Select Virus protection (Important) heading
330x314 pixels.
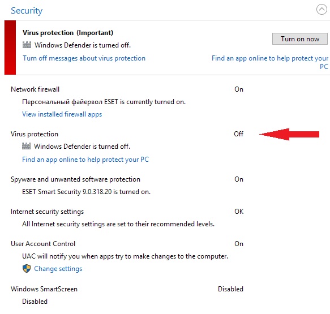click(68, 33)
